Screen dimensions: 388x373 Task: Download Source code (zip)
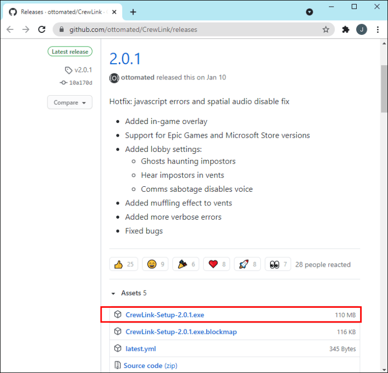coord(151,365)
